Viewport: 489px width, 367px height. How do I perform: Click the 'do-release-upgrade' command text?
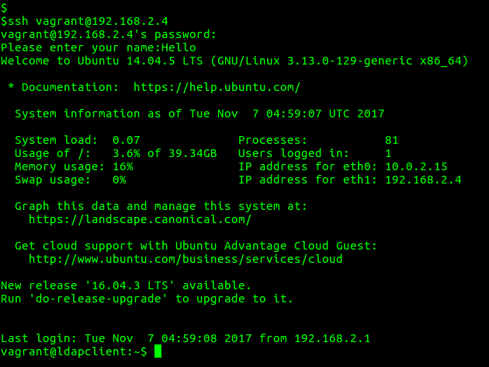99,299
